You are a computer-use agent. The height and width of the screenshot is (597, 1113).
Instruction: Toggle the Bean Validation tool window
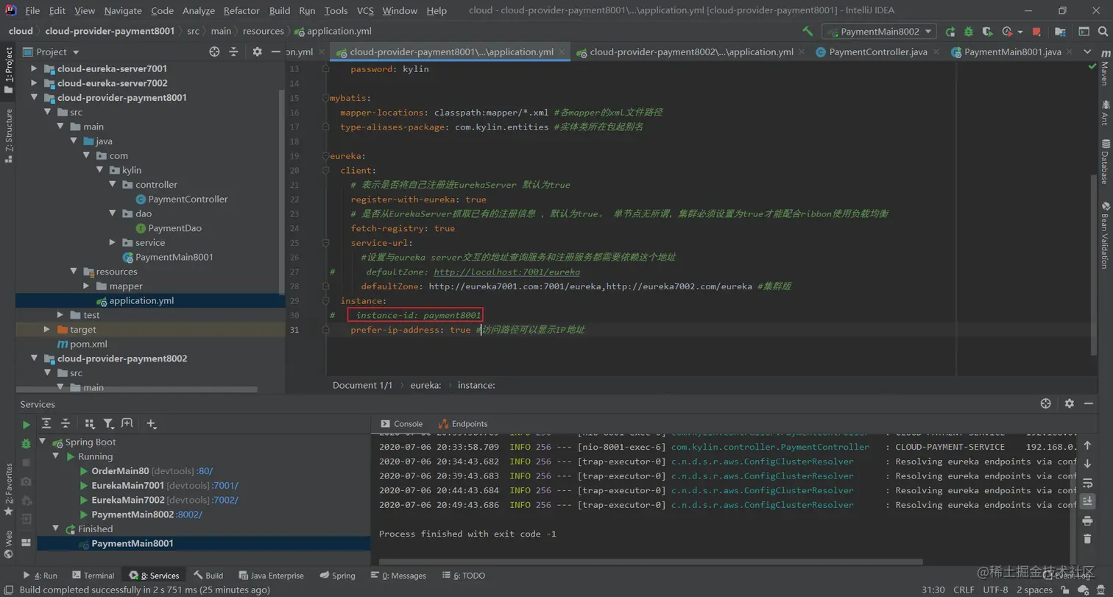[x=1105, y=236]
